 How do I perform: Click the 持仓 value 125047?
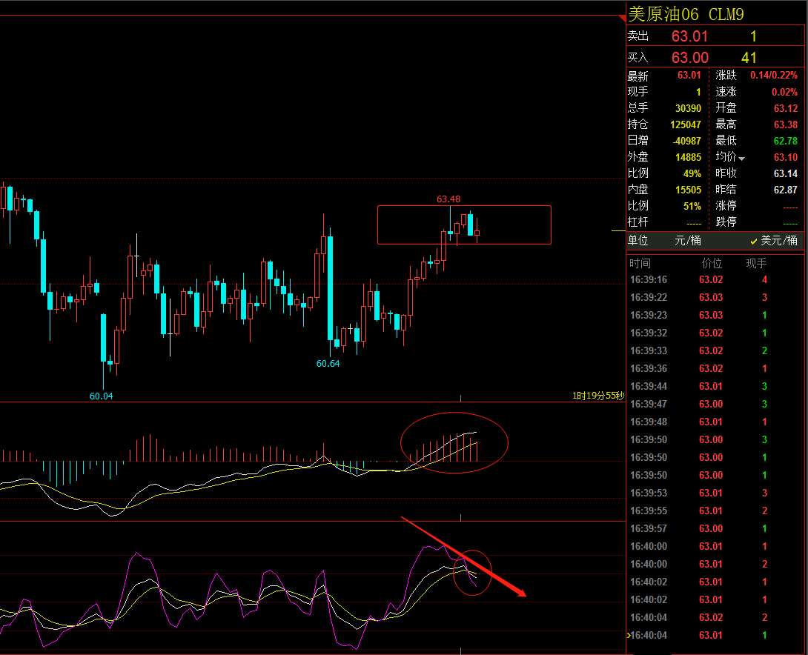point(686,124)
